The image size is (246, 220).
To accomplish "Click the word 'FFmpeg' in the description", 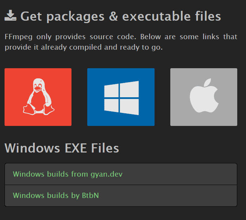I will pos(19,37).
